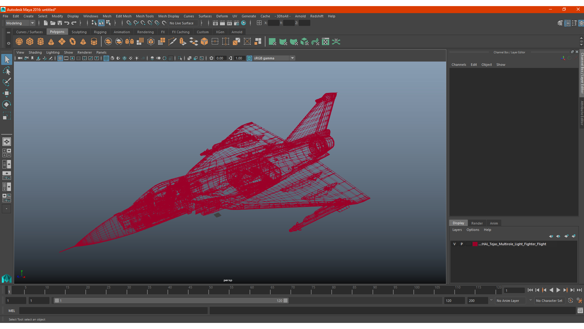The height and width of the screenshot is (329, 584).
Task: Activate the Scale tool
Action: coord(7,116)
